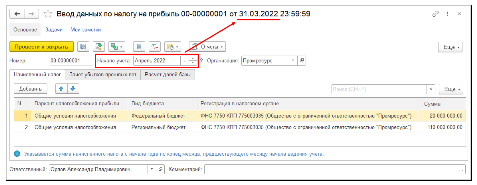Expand the Организация dropdown arrow
This screenshot has height=185, width=477.
click(x=293, y=61)
